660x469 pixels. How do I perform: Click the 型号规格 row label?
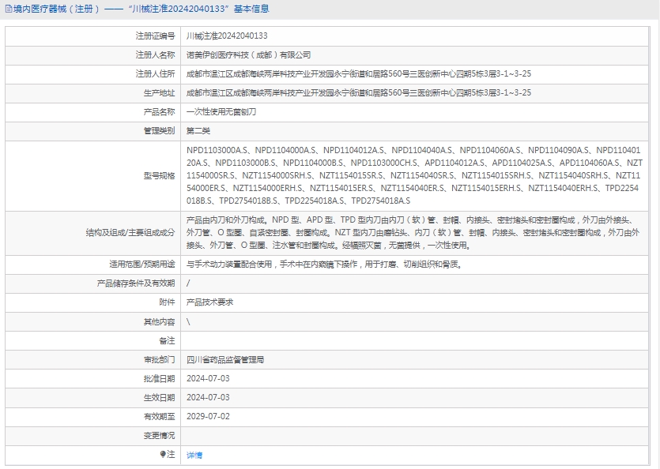tap(158, 174)
